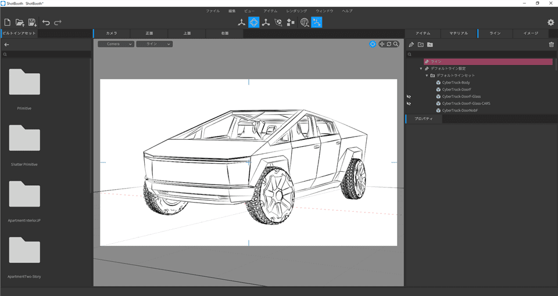Open the ウィンドウ menu
This screenshot has height=296, width=558.
point(324,11)
